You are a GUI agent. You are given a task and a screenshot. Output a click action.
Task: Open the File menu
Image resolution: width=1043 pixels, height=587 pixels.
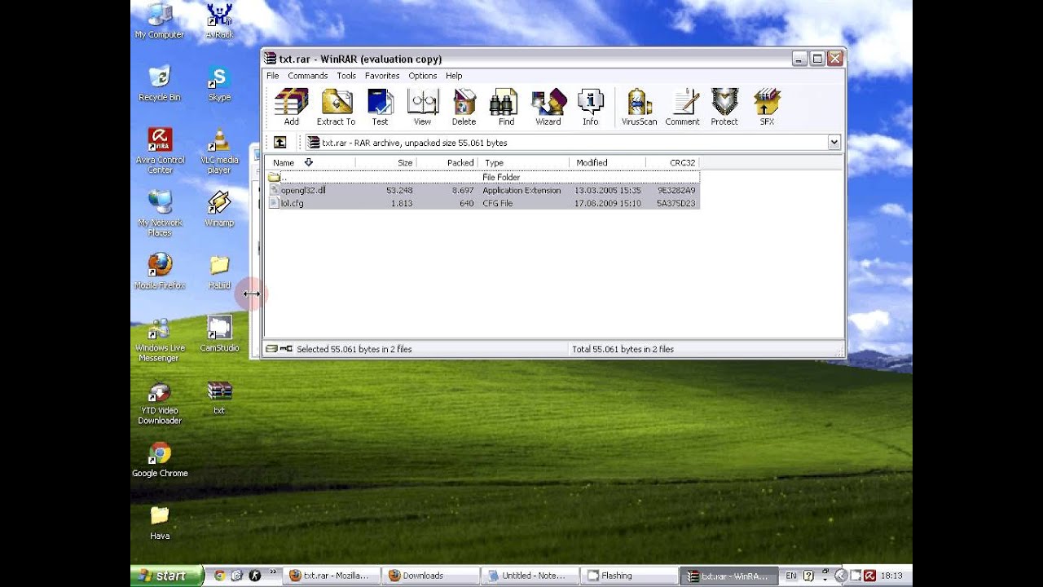pos(272,76)
